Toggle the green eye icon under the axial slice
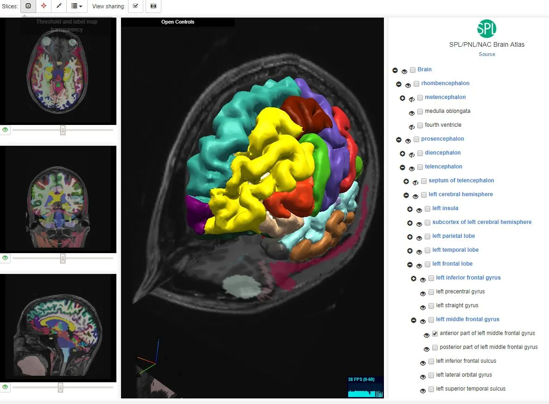549x404 pixels. [x=5, y=130]
